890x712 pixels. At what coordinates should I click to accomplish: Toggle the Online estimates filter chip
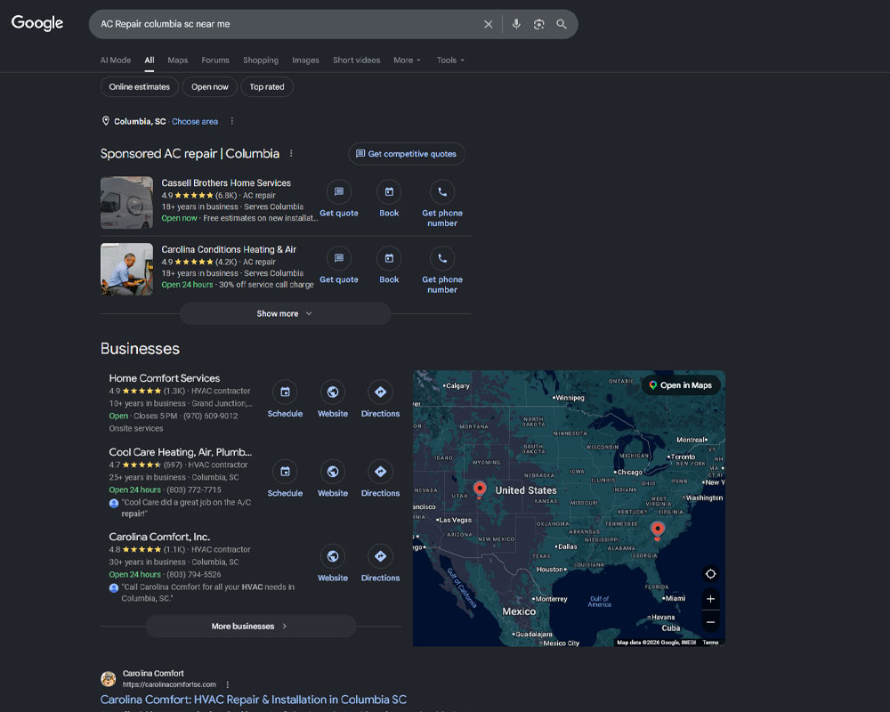click(140, 87)
